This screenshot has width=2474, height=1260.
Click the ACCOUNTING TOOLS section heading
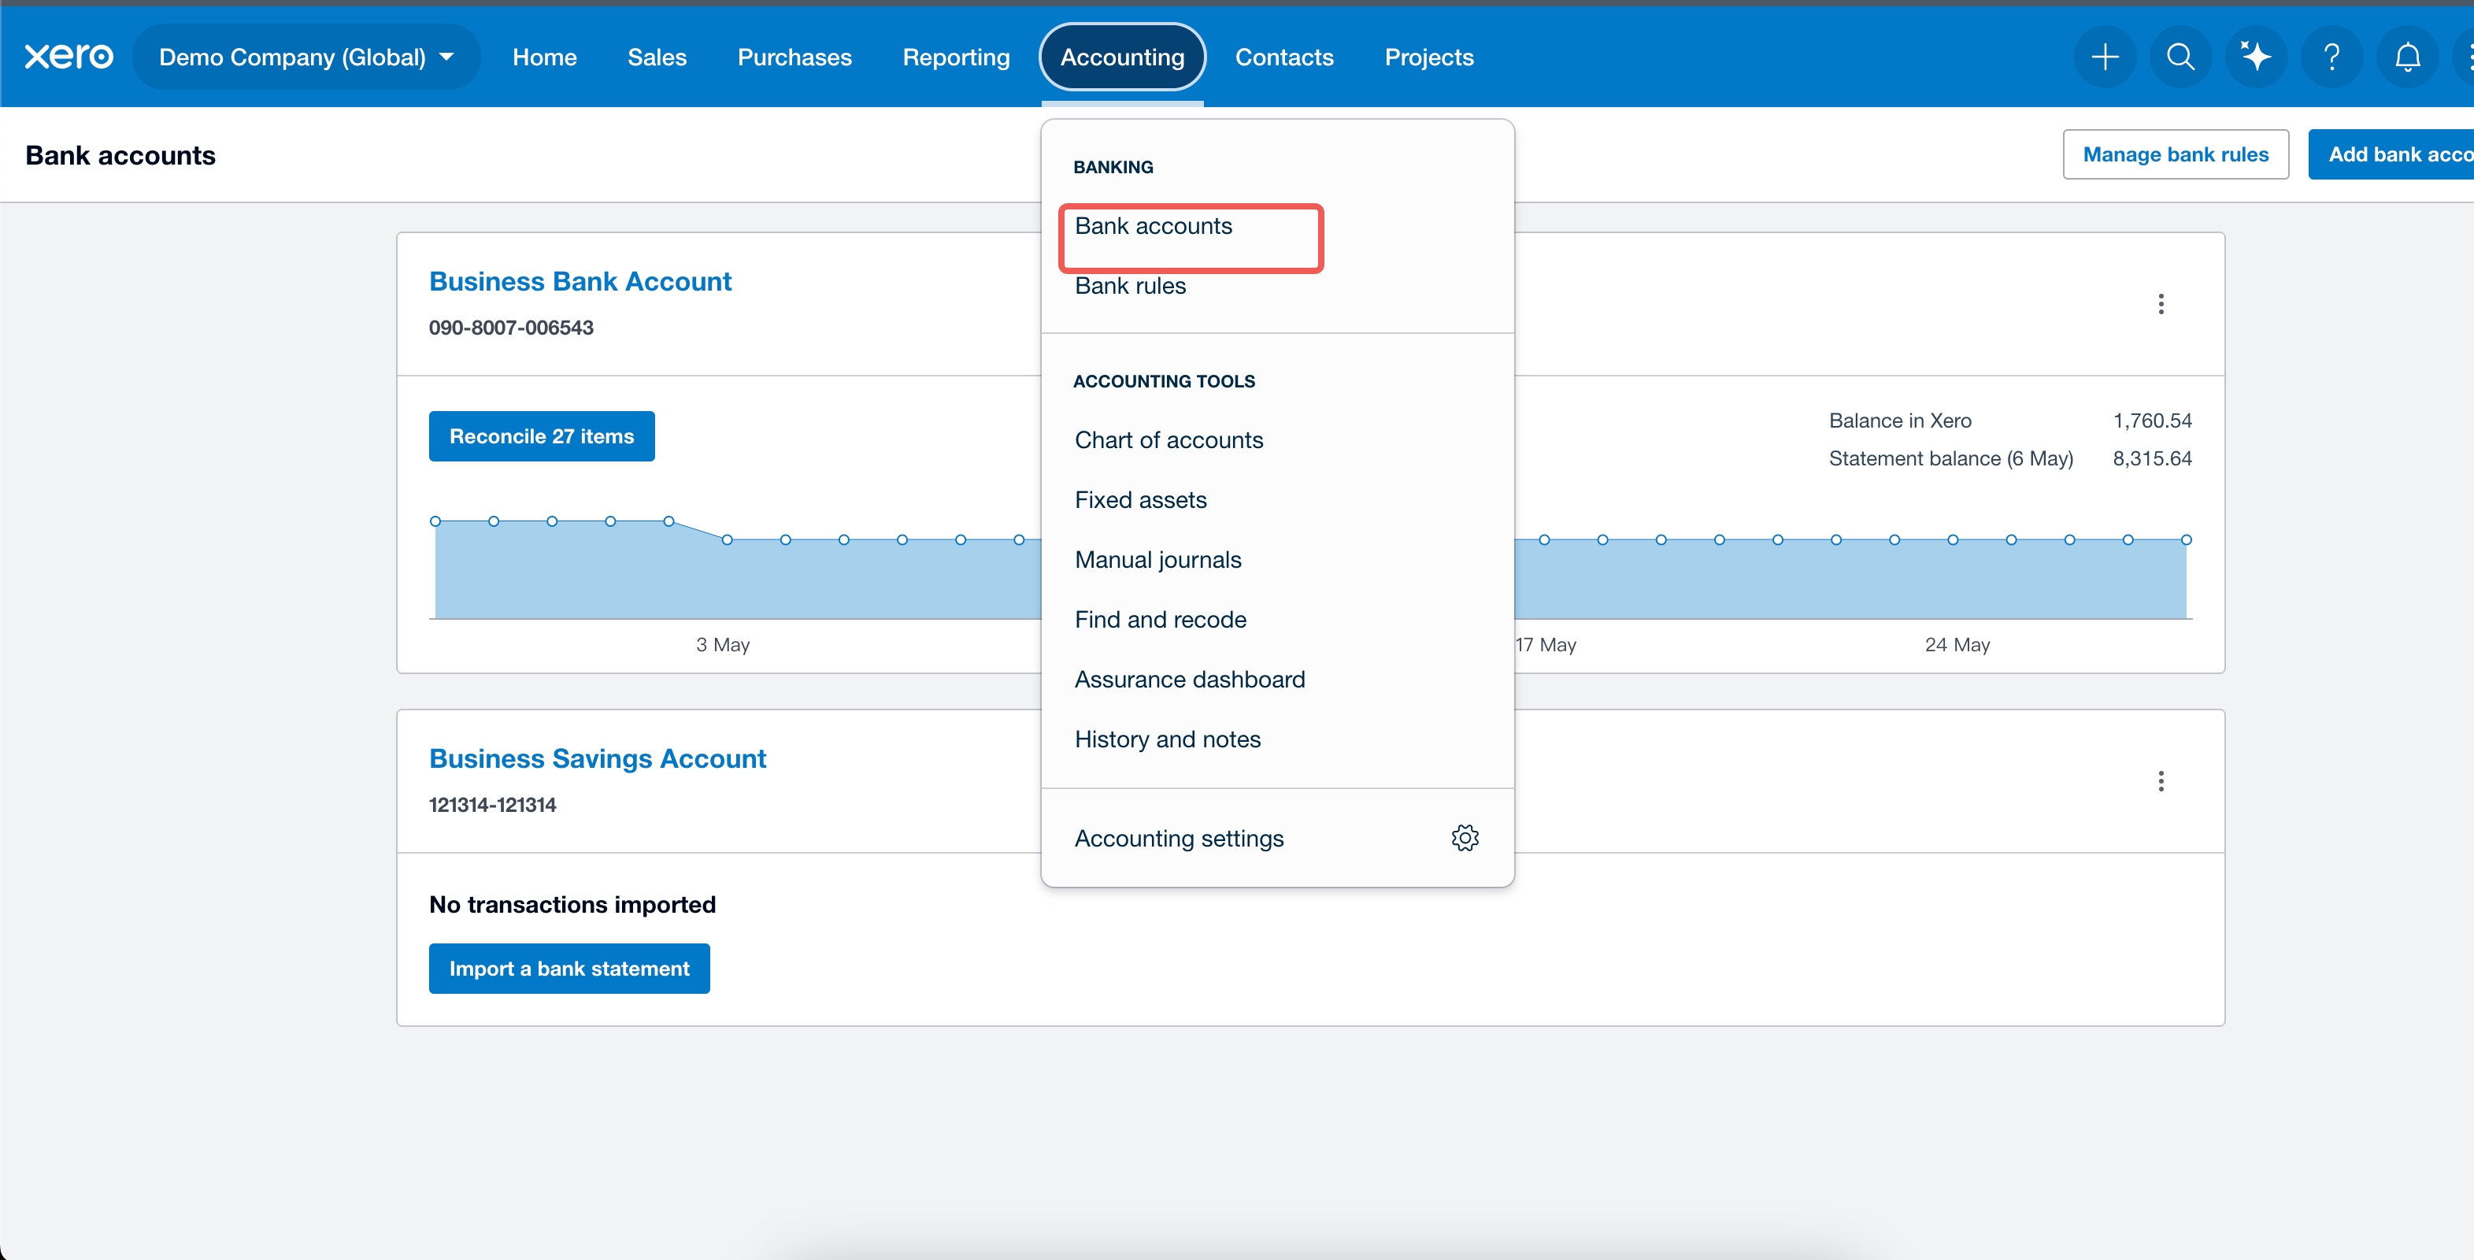coord(1164,380)
